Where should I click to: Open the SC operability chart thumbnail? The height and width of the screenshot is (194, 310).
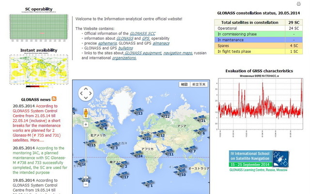39,27
